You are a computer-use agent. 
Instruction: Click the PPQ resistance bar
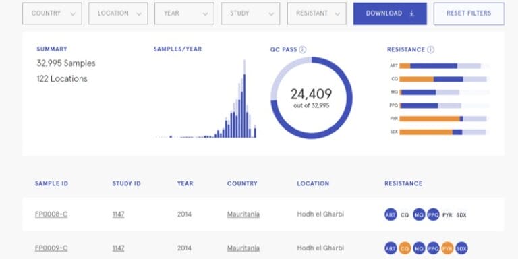point(444,106)
